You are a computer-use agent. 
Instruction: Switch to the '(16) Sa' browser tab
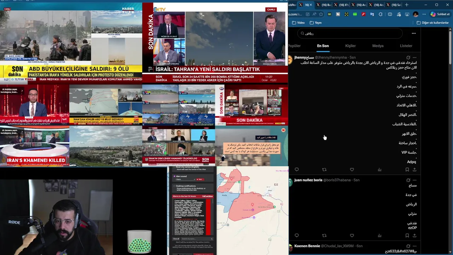pyautogui.click(x=393, y=5)
